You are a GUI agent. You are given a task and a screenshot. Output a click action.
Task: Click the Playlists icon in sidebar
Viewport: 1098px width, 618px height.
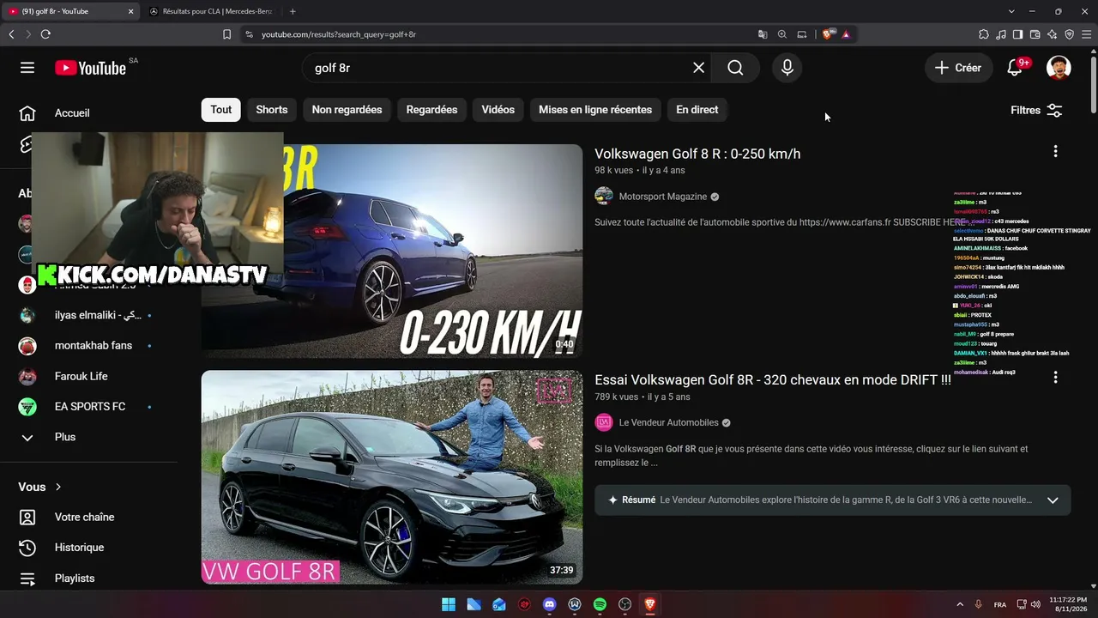[x=27, y=579]
